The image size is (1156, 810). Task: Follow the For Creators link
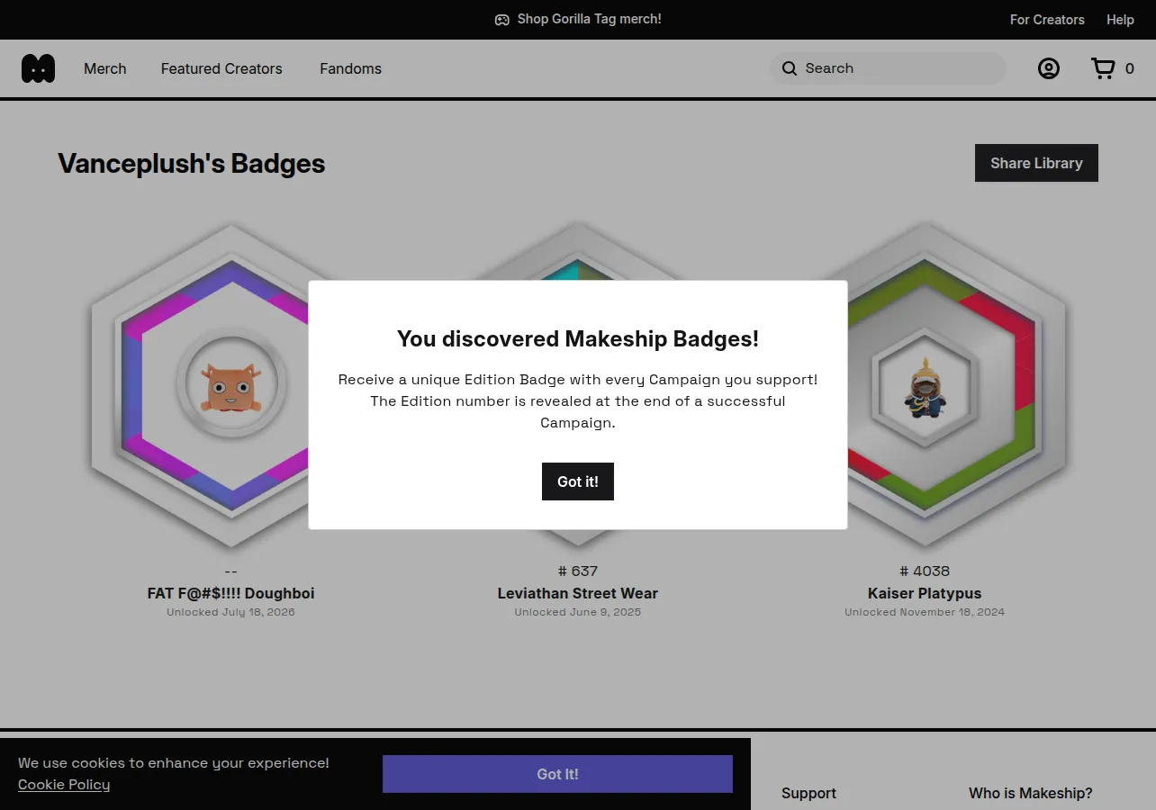1047,20
